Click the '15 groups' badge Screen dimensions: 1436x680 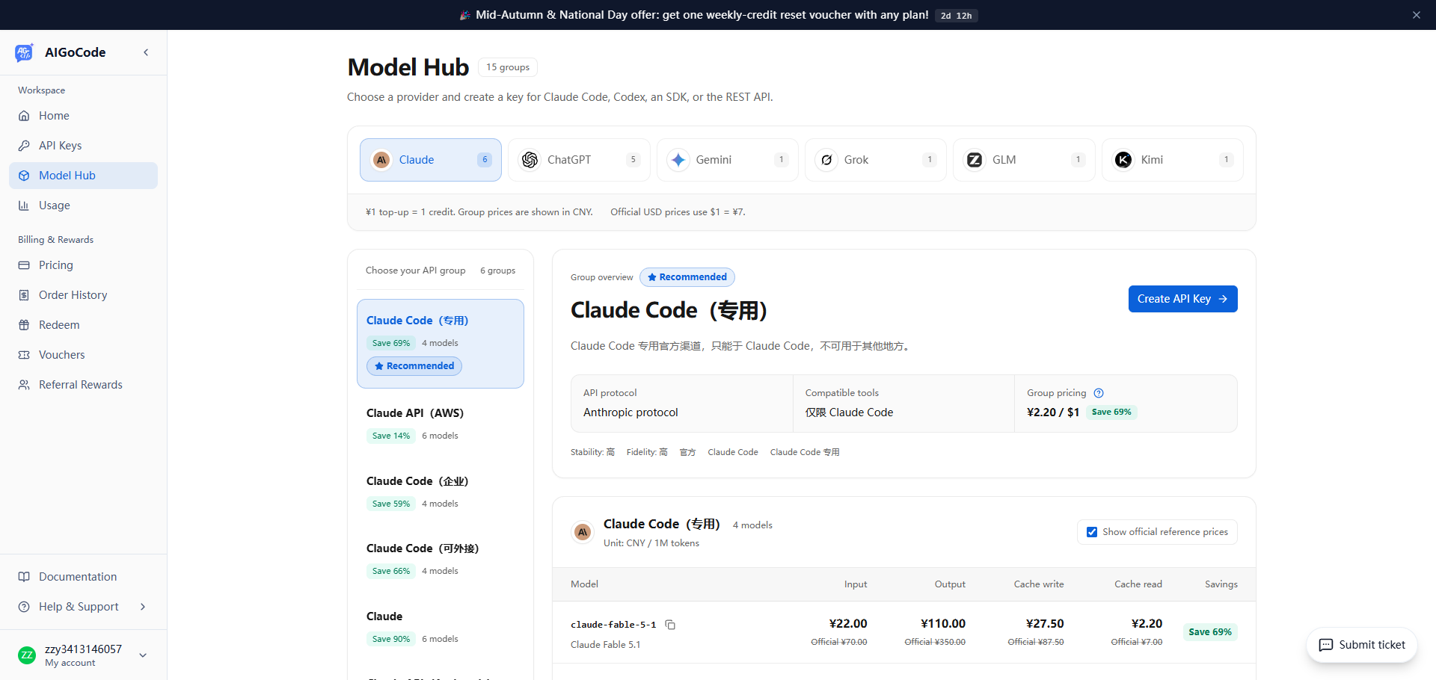(x=508, y=67)
